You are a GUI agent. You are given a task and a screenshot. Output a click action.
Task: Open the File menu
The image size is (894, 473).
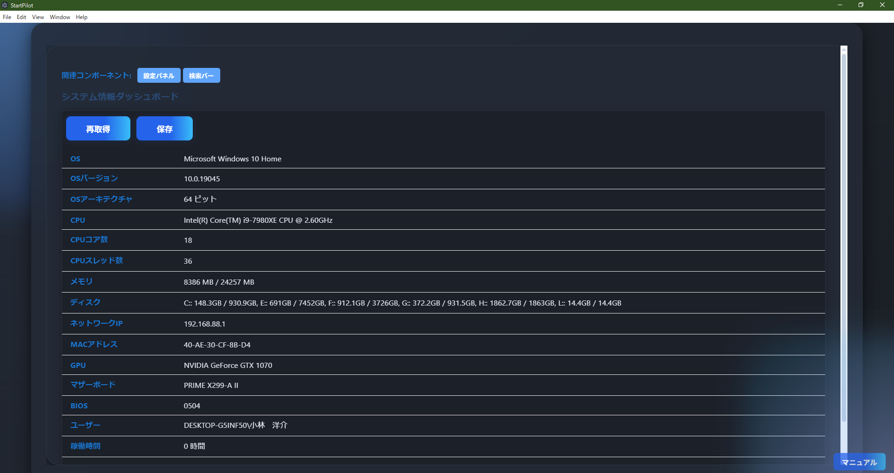[x=7, y=17]
